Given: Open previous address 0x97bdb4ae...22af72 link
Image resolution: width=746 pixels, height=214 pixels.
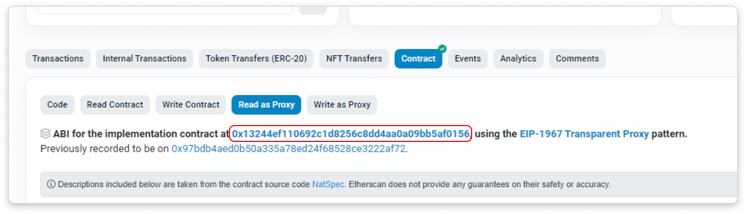Looking at the screenshot, I should 289,148.
